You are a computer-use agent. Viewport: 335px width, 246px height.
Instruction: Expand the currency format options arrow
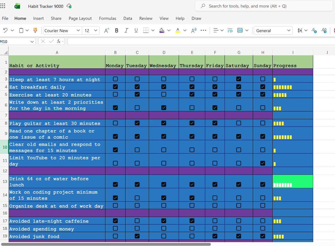tap(306, 30)
